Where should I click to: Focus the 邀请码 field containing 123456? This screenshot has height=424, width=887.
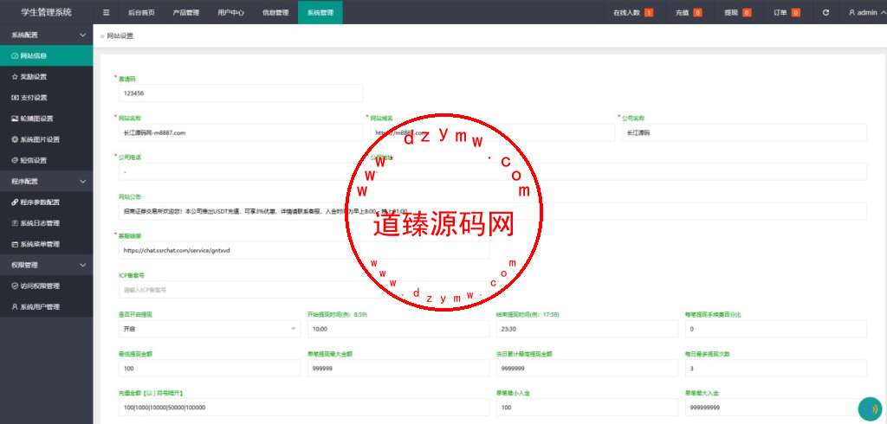click(x=241, y=93)
